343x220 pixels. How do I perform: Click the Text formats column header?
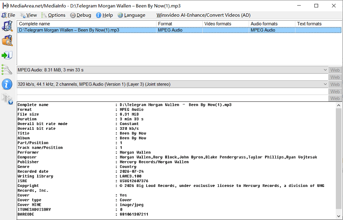coord(318,24)
